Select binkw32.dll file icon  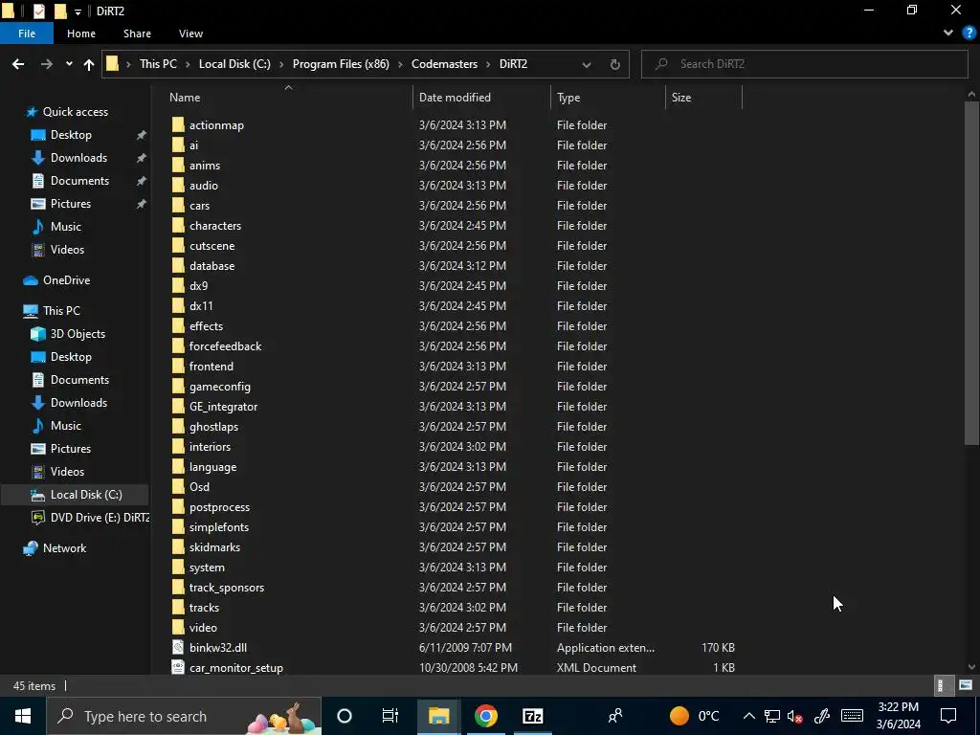(178, 648)
